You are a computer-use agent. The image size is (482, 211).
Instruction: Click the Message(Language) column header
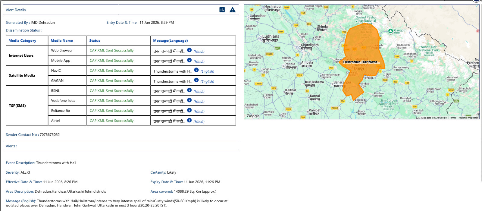[x=170, y=41]
